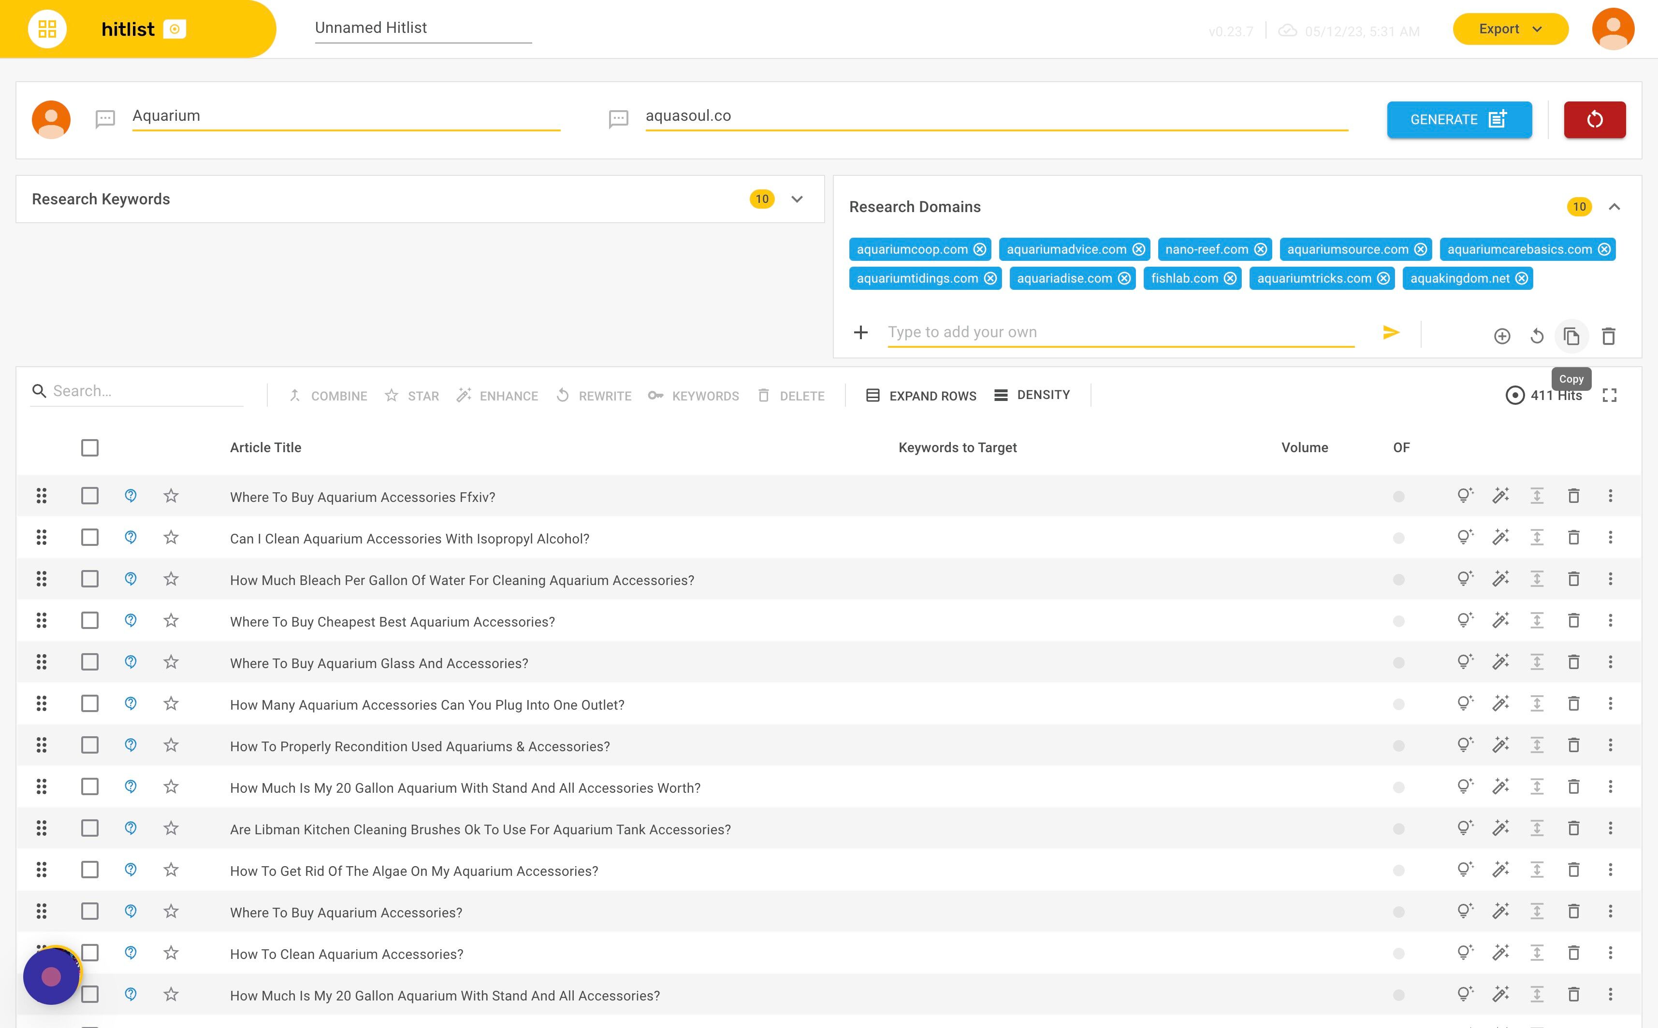Select all rows with header checkbox

point(89,447)
